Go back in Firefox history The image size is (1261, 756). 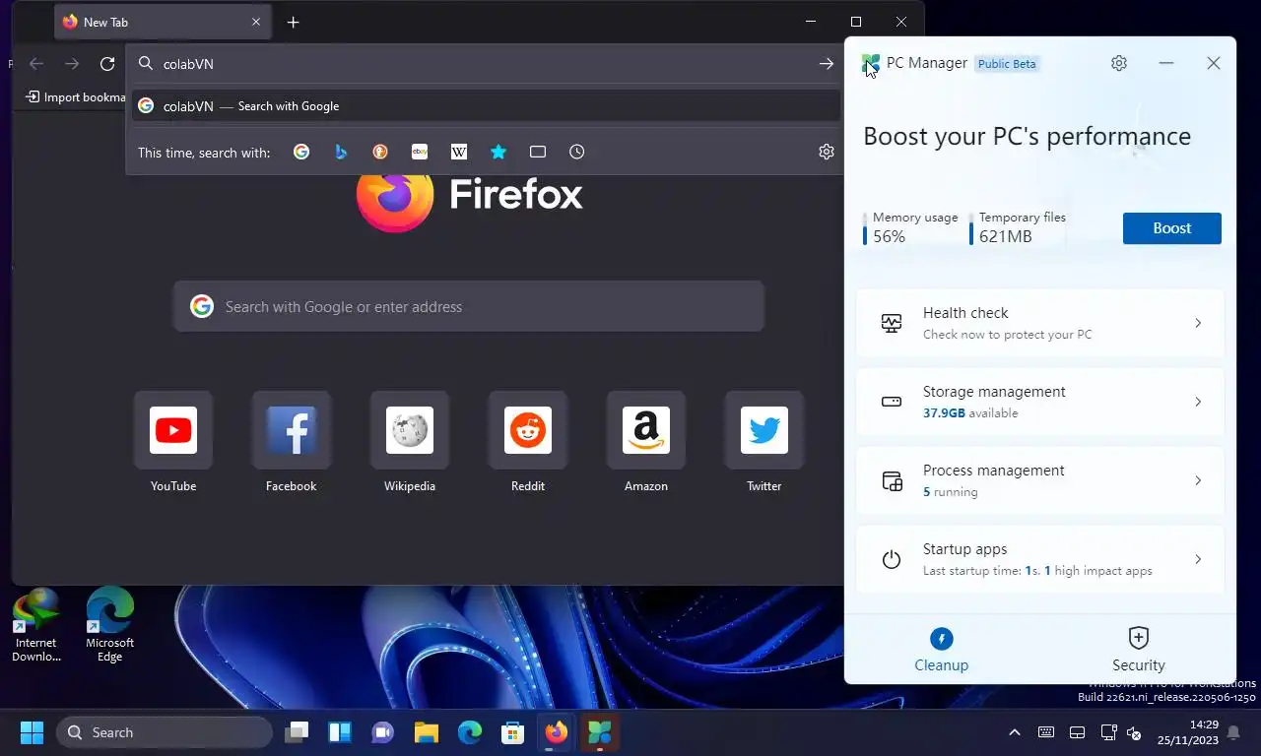coord(36,64)
